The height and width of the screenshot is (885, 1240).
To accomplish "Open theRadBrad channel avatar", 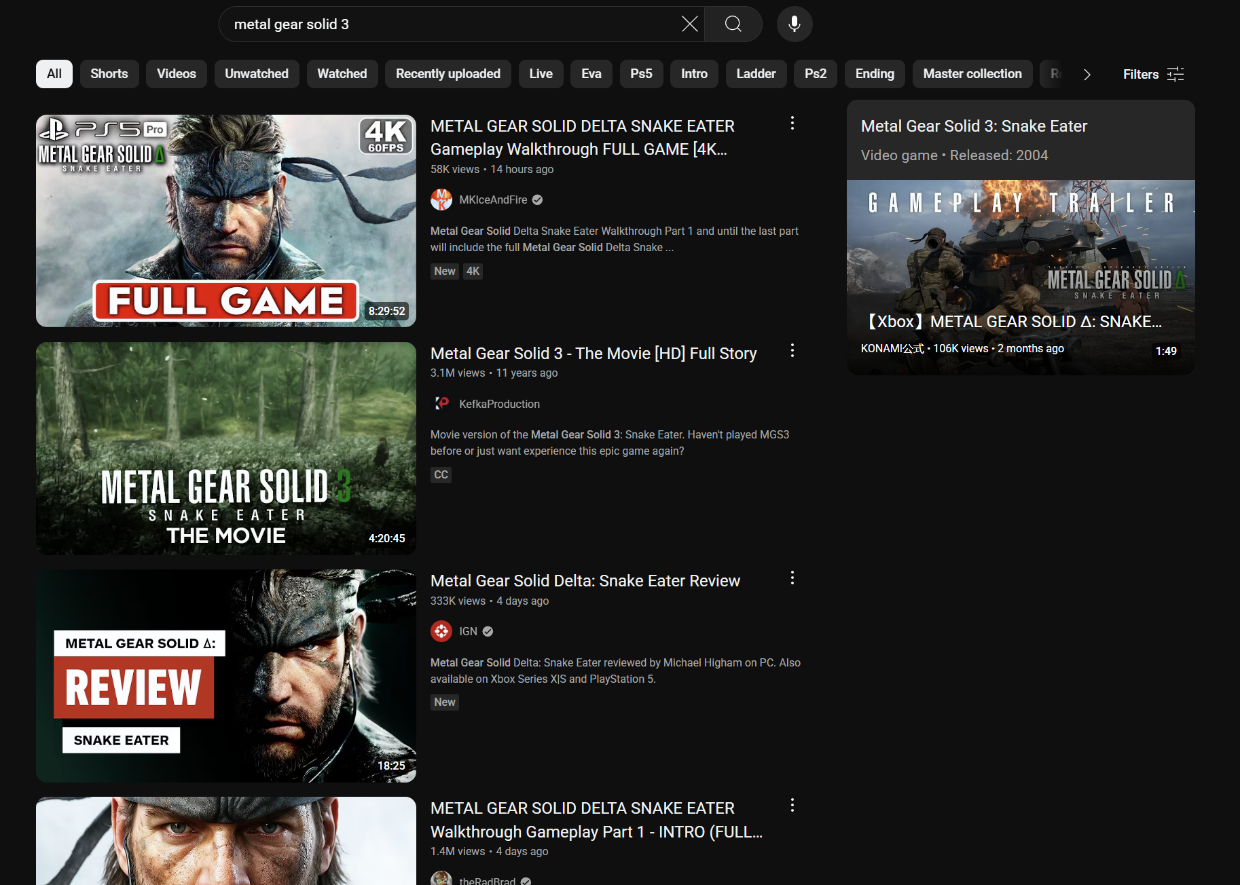I will 441,878.
